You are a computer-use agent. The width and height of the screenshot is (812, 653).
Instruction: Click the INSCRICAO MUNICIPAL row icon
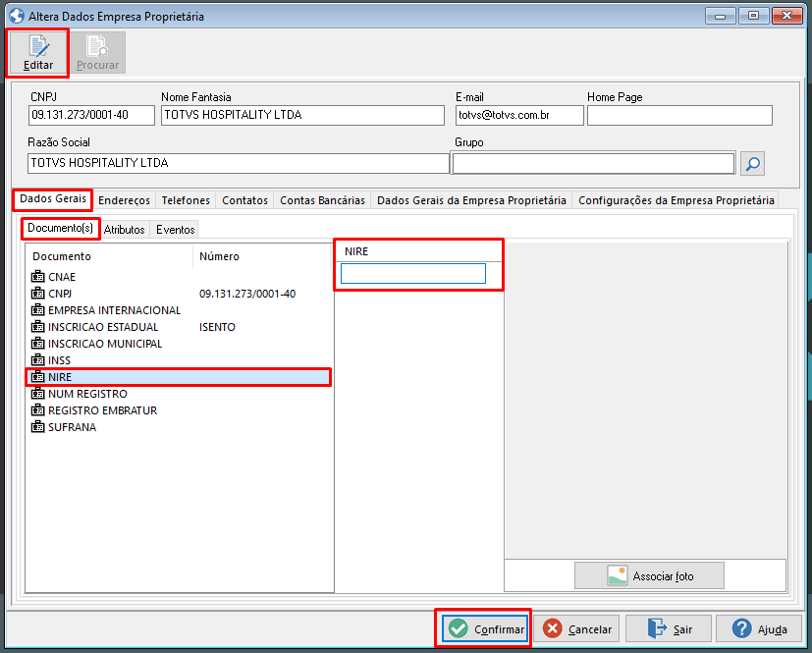click(38, 344)
